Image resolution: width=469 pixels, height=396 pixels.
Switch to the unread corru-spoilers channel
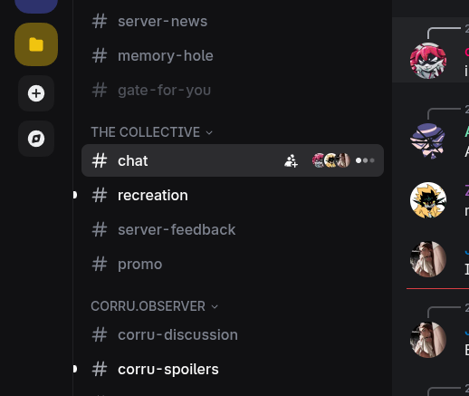[x=233, y=369]
